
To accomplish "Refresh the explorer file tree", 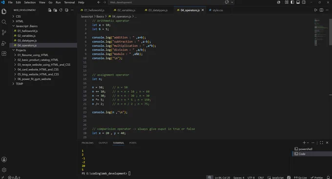I will [61, 10].
